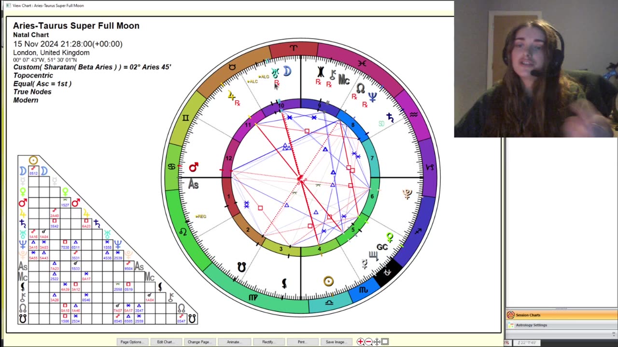Select the pan/move arrows icon
The height and width of the screenshot is (347, 618).
377,342
